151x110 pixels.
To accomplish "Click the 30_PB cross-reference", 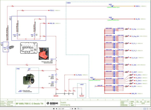I will pyautogui.click(x=138, y=19).
